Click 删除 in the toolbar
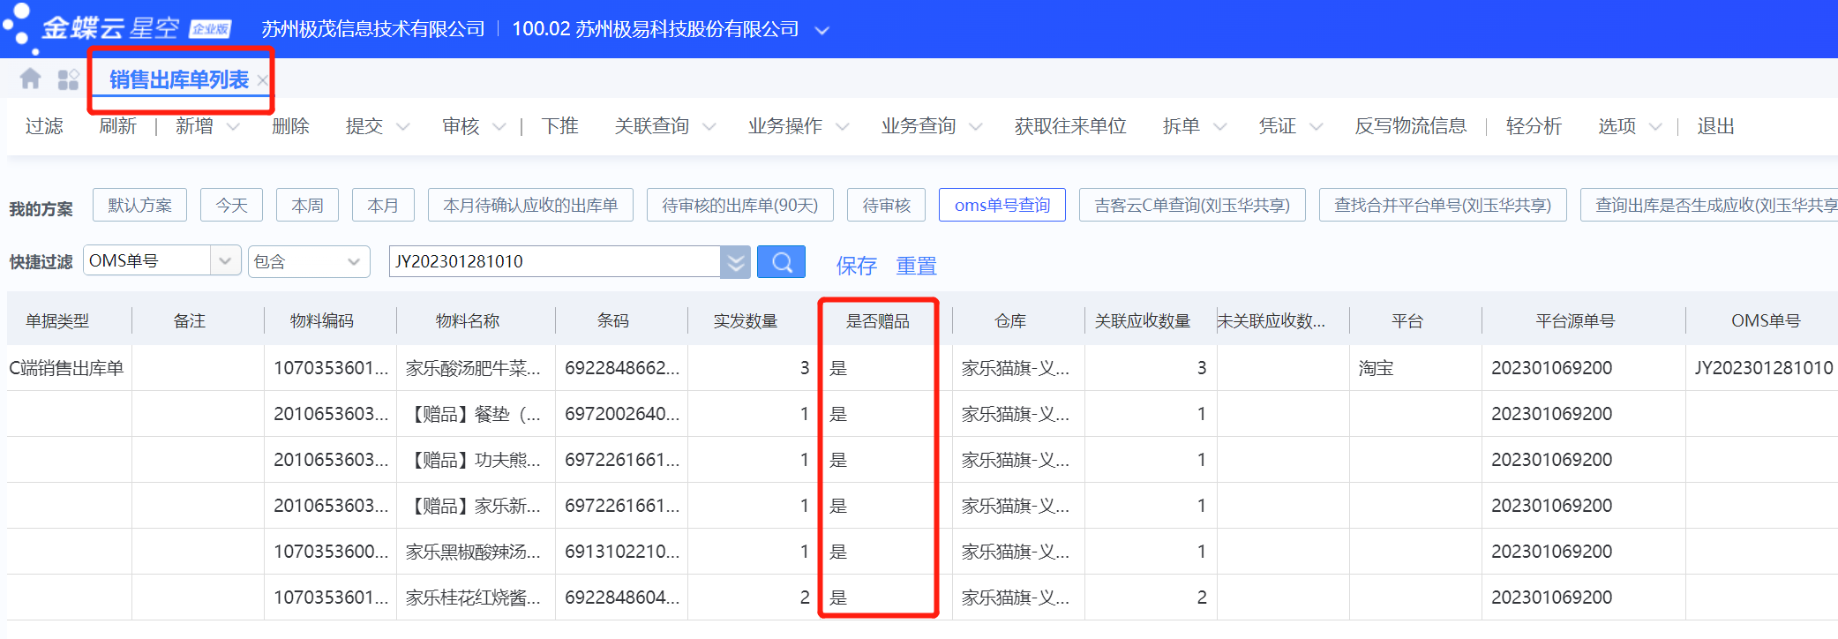Screen dimensions: 1838x639 coord(290,126)
